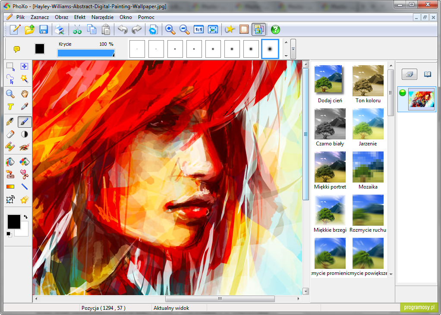Choose the Lasso selection tool
The height and width of the screenshot is (315, 441).
pos(10,79)
